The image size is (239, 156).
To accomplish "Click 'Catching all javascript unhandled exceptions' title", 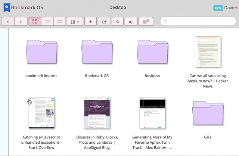I will (x=41, y=142).
